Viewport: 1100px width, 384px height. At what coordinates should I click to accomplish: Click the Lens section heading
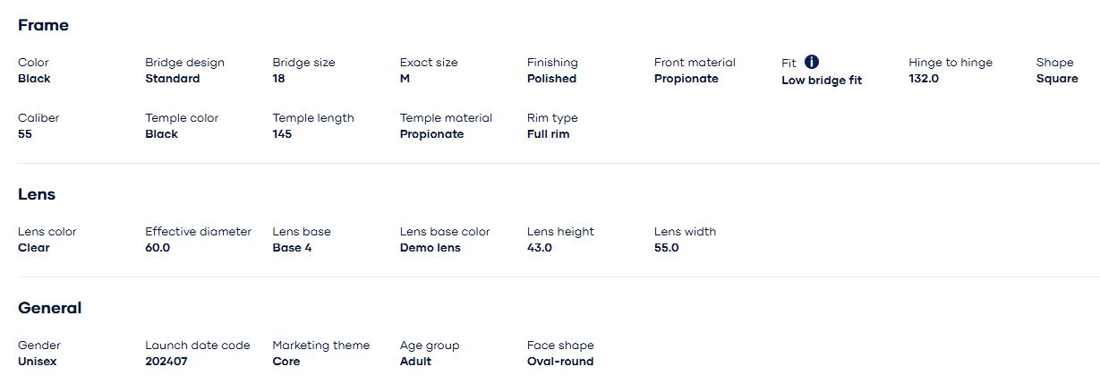(37, 194)
